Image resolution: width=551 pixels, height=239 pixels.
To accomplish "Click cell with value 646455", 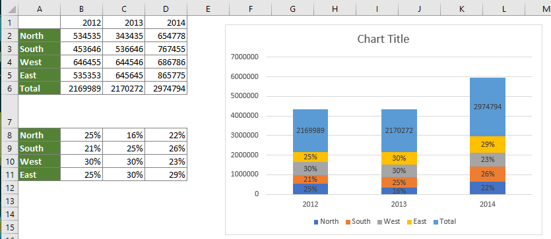I will (x=82, y=62).
